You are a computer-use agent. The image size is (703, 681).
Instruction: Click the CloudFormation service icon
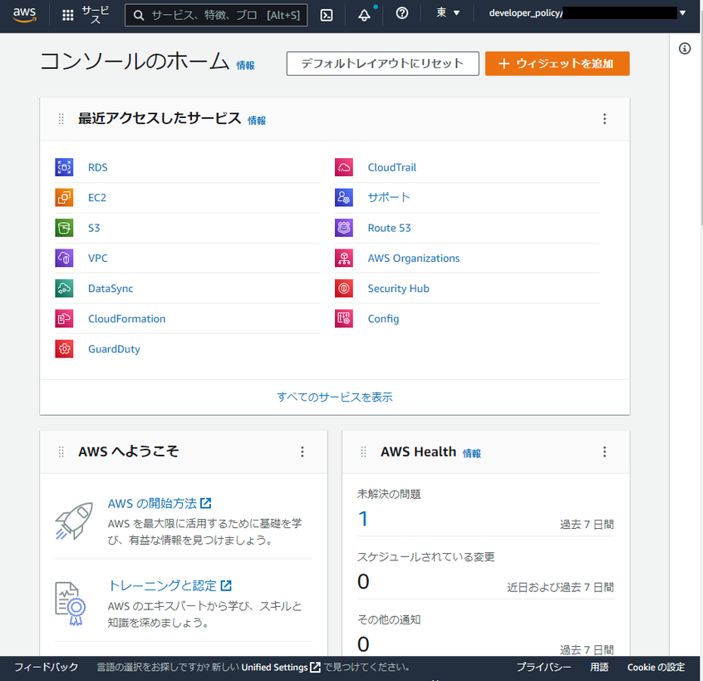coord(64,318)
